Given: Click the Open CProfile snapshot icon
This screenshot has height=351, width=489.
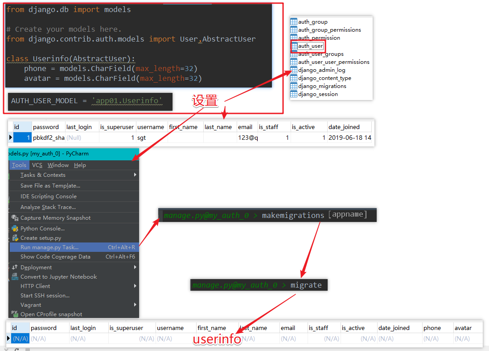Looking at the screenshot, I should tap(15, 314).
